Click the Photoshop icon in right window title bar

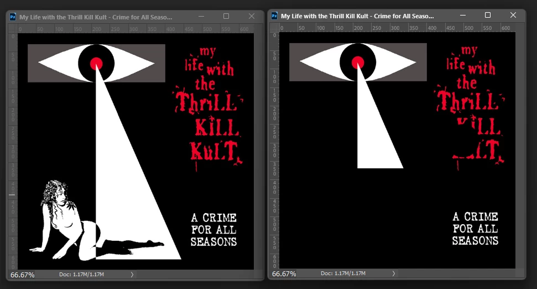pyautogui.click(x=274, y=16)
